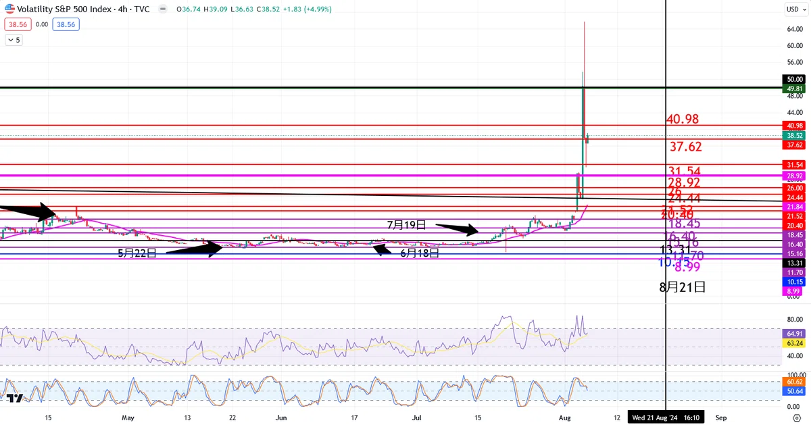Click the 56.00 price scale value

click(794, 62)
